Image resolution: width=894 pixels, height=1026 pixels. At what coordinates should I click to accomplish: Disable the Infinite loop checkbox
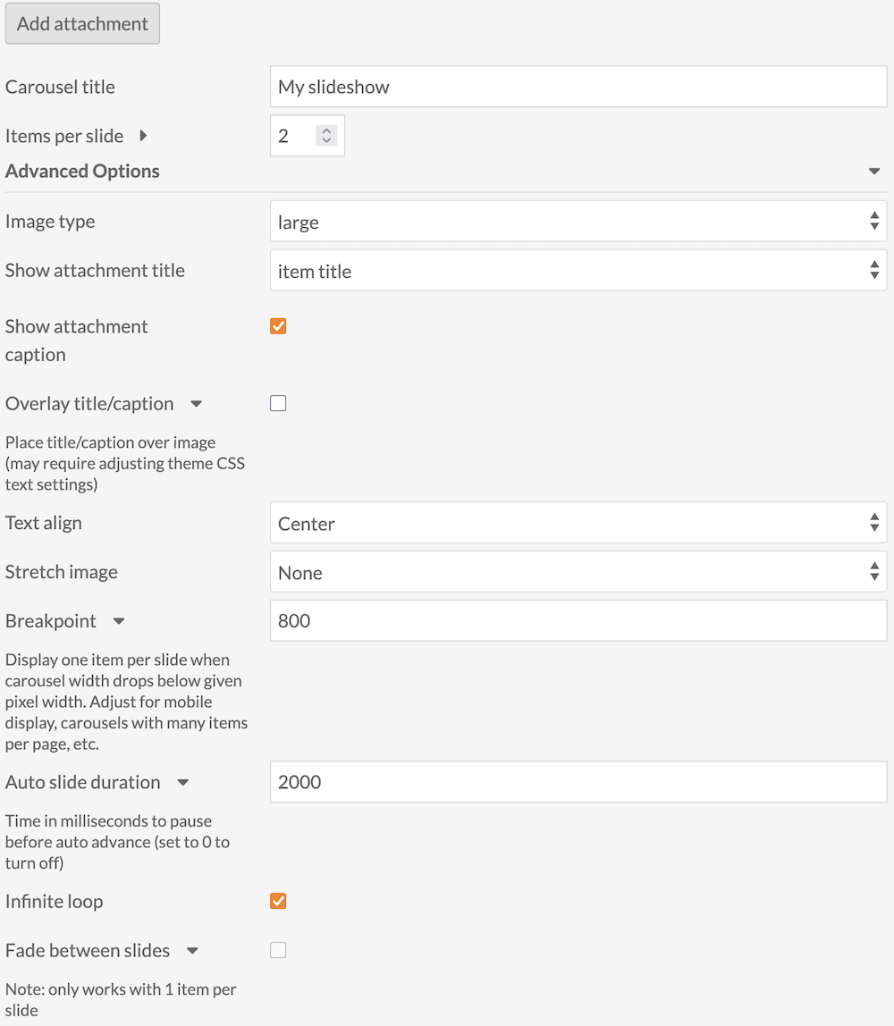coord(278,901)
